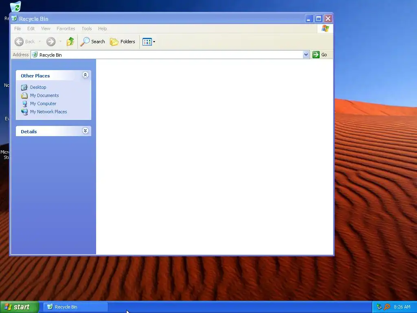Viewport: 417px width, 313px height.
Task: Open the Back history dropdown arrow
Action: pos(40,42)
